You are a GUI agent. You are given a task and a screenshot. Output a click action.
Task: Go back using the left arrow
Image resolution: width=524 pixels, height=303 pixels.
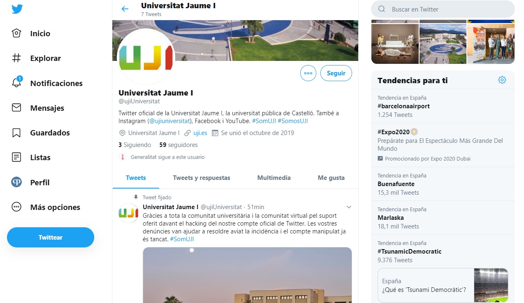tap(125, 9)
